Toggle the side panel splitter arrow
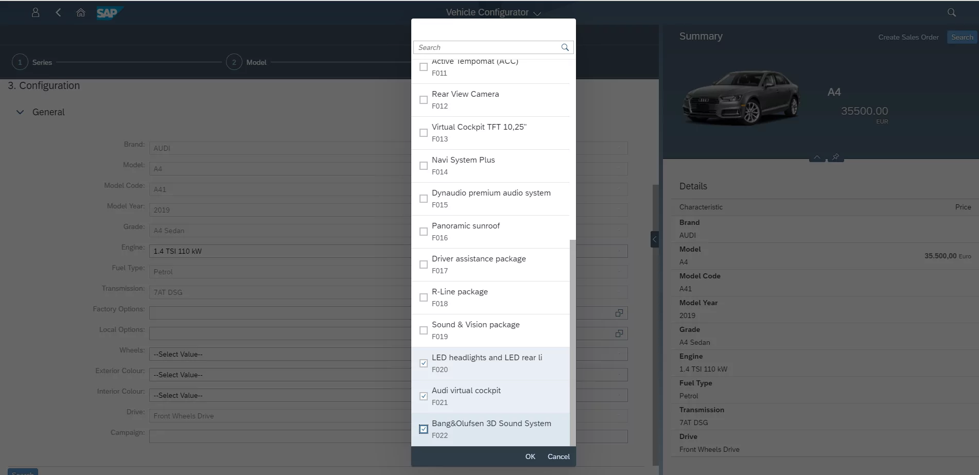The image size is (979, 475). point(655,239)
